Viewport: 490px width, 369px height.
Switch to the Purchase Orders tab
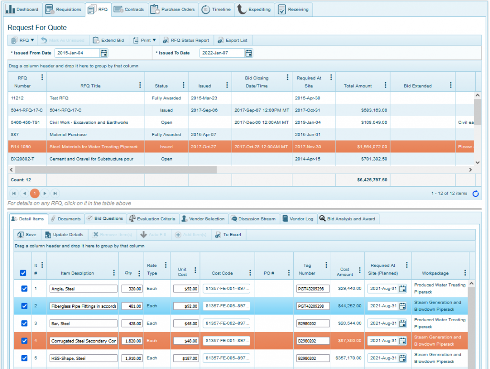(172, 10)
